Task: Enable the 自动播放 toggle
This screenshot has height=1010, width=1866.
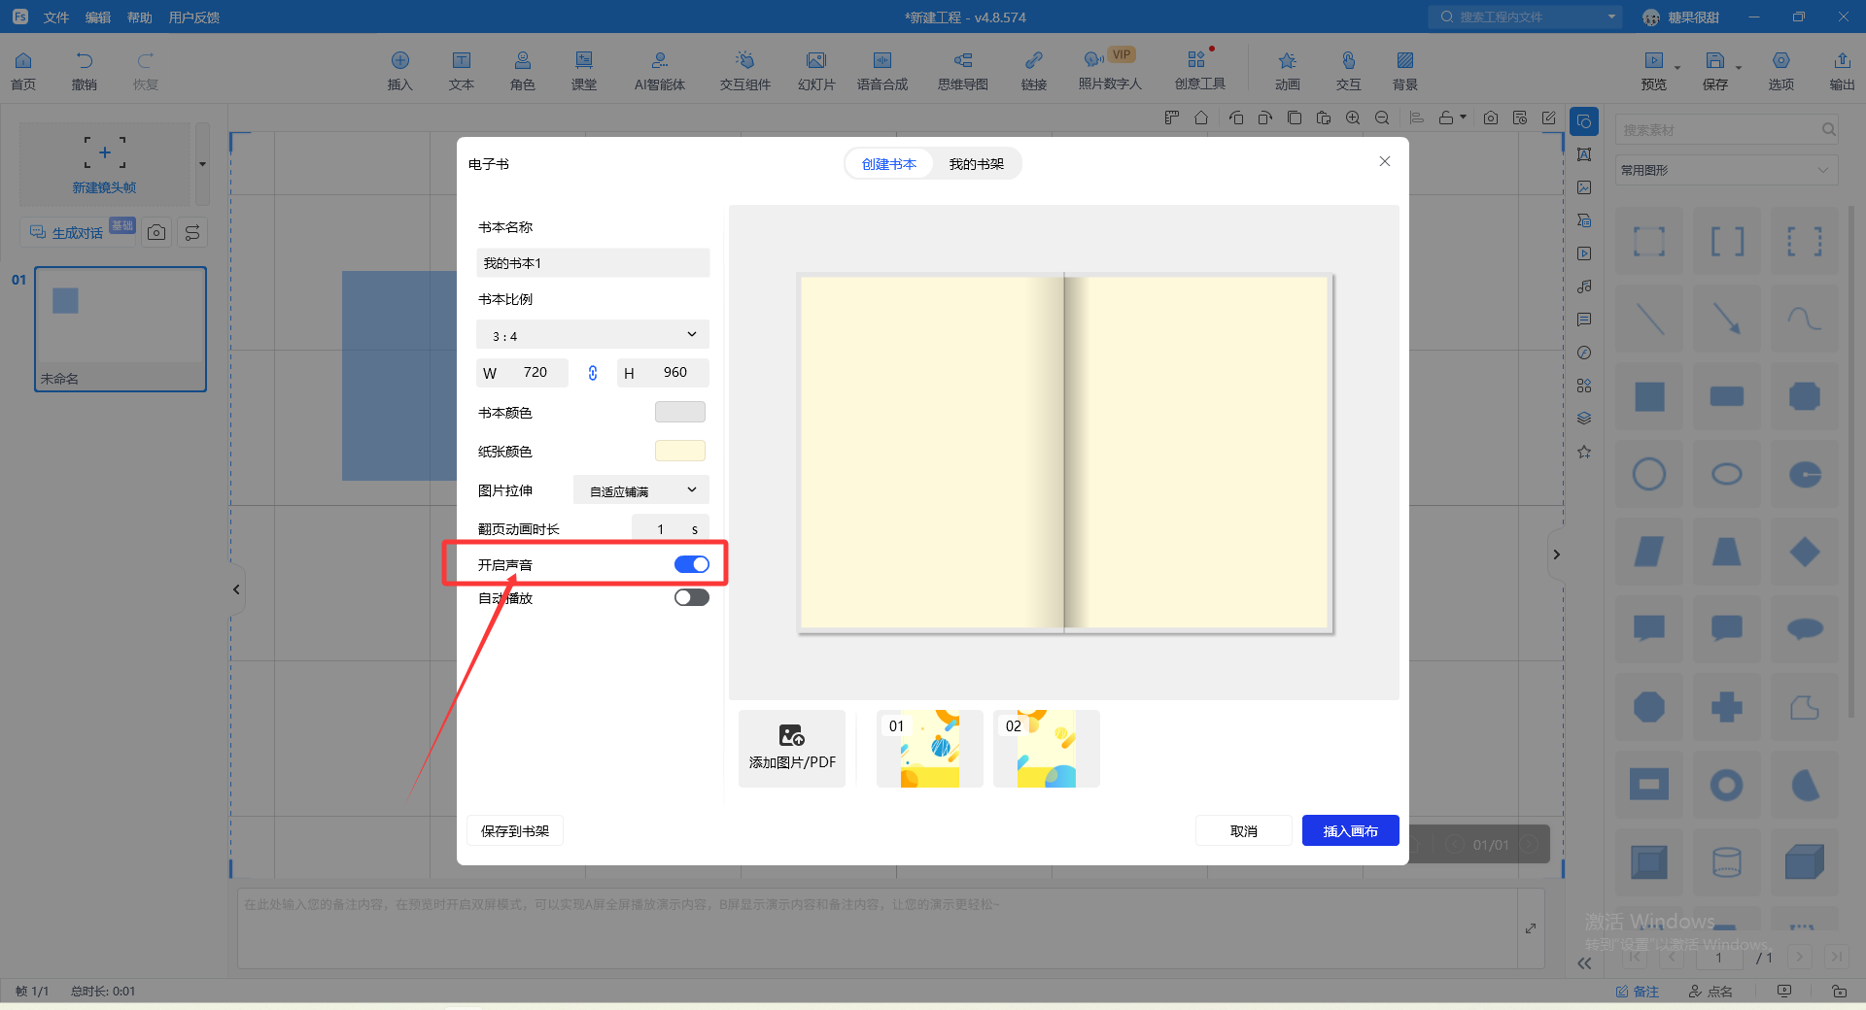Action: [691, 597]
